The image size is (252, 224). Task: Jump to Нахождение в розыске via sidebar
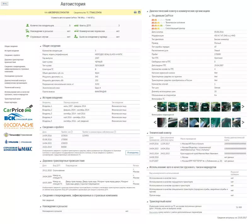click(x=14, y=76)
